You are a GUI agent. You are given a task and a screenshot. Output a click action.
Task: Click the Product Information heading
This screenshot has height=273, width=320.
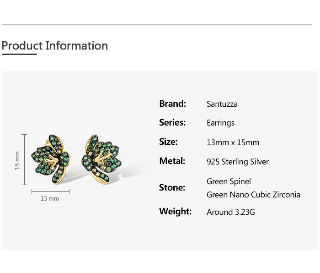(55, 46)
